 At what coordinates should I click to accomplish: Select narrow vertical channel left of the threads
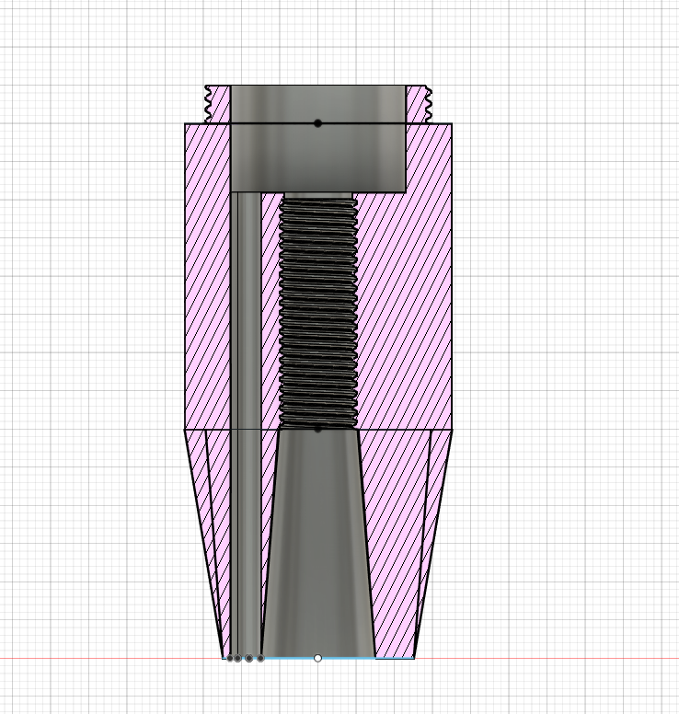point(245,368)
